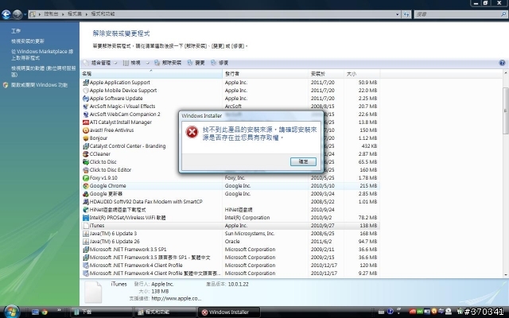Click the Uninstall (解除安裝) toolbar button
The height and width of the screenshot is (318, 509).
click(x=168, y=63)
